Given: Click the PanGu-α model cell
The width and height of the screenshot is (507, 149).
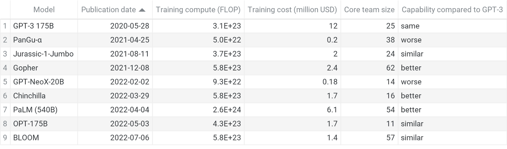Looking at the screenshot, I should (x=28, y=40).
